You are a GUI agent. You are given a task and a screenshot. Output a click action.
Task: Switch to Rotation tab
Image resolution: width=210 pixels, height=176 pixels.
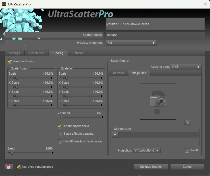pyautogui.click(x=78, y=53)
